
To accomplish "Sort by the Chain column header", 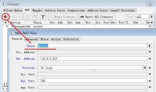I will pos(41,22).
